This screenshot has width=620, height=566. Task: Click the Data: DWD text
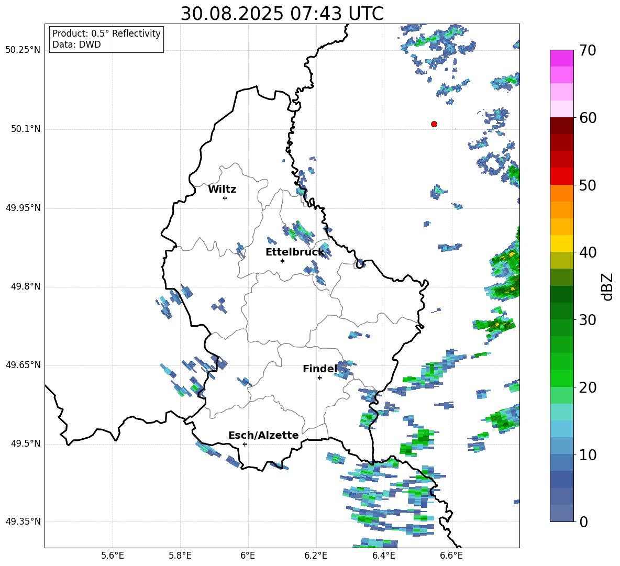point(76,45)
